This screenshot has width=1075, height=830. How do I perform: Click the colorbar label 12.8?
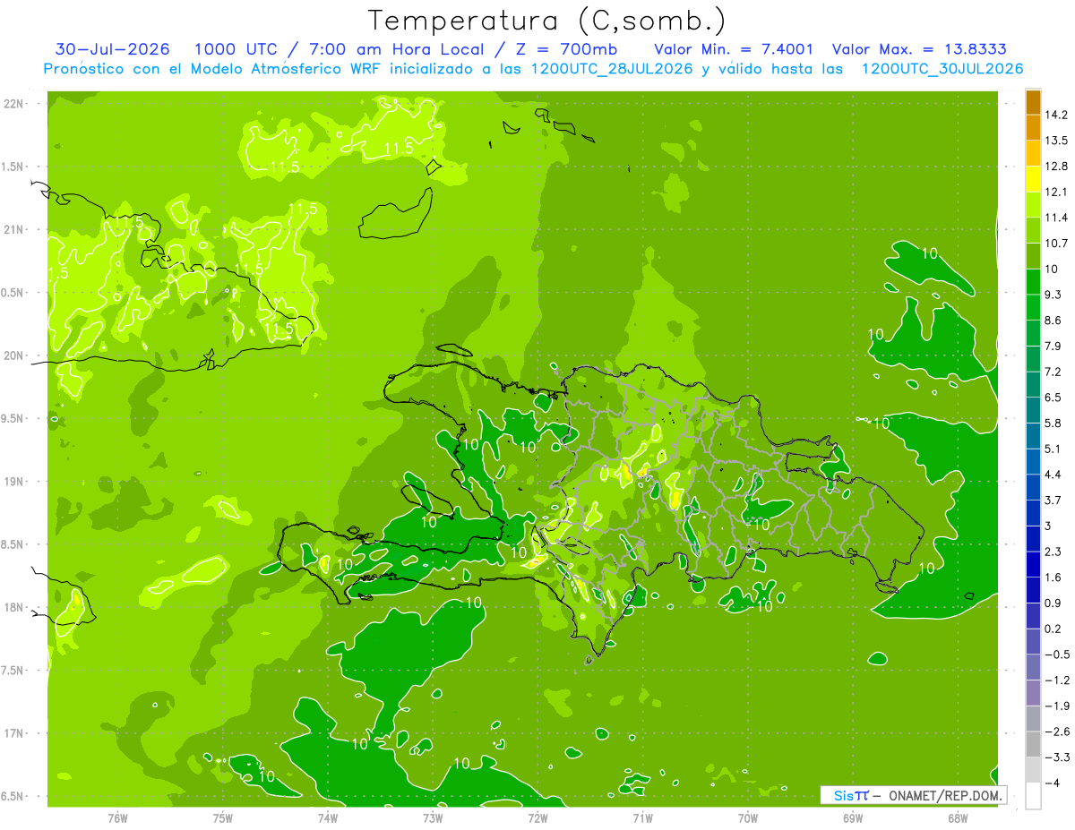click(1056, 166)
